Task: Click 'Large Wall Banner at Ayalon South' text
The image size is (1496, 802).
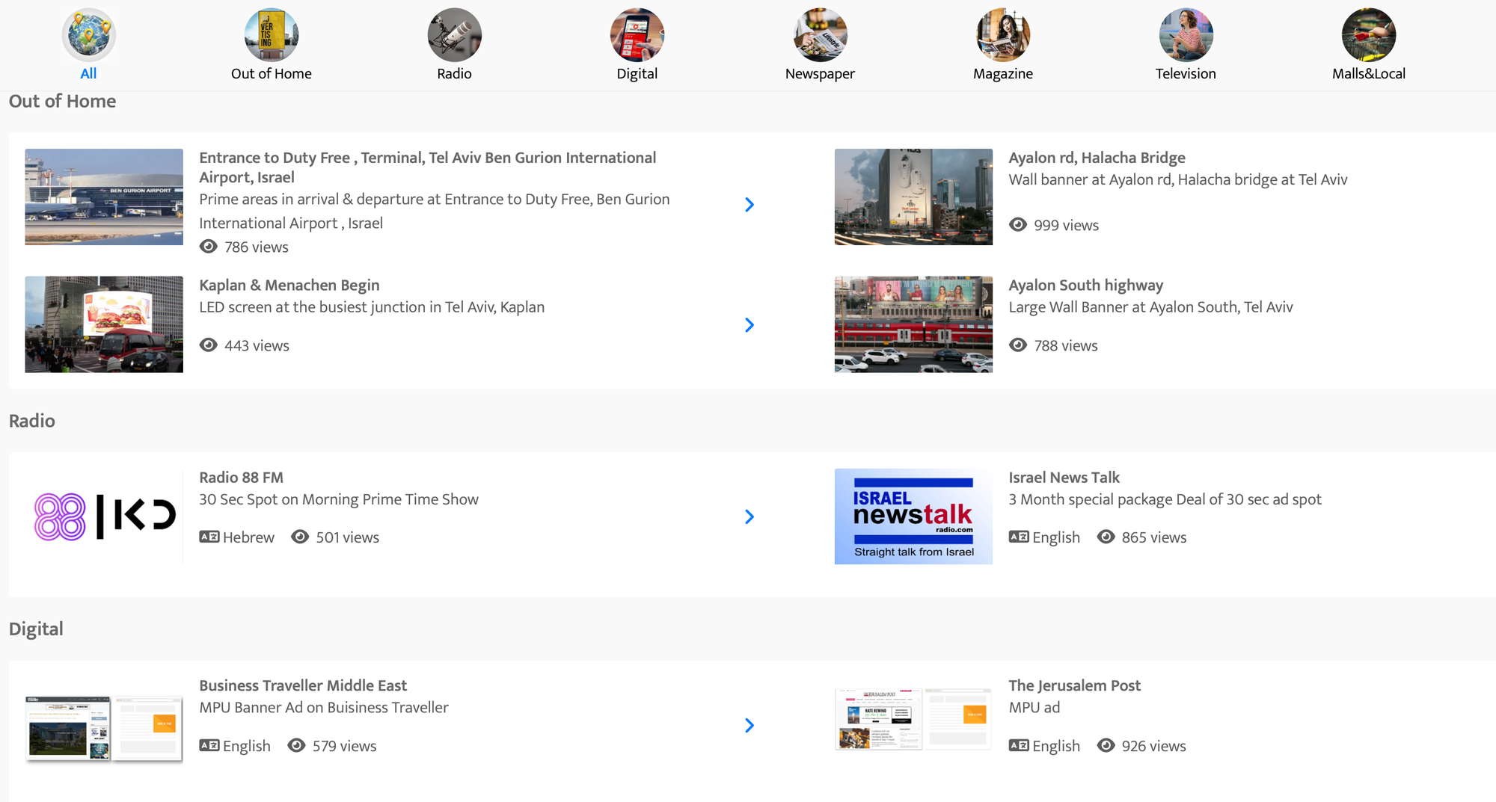Action: (x=1150, y=306)
